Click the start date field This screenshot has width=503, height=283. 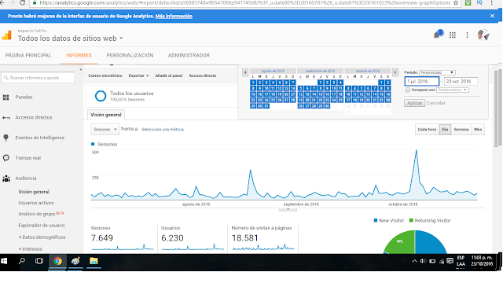(421, 82)
